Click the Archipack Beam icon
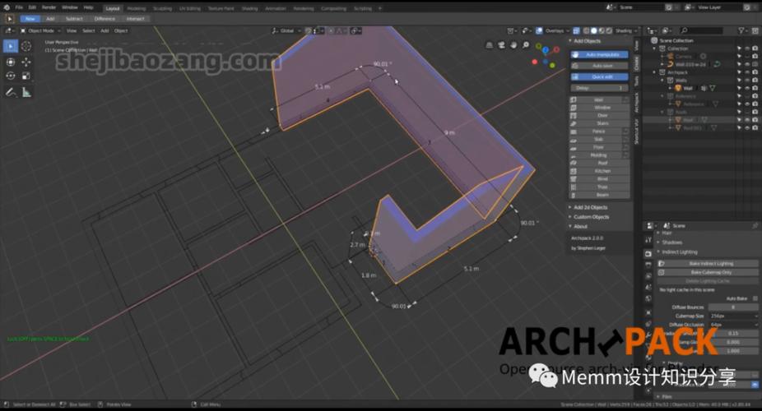 pos(574,195)
